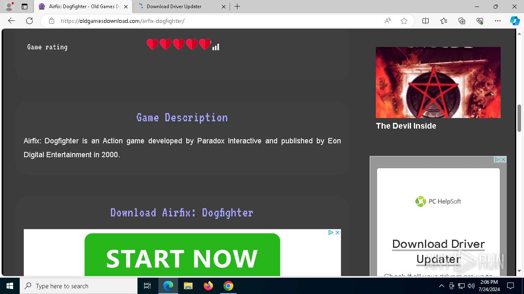This screenshot has width=524, height=294.
Task: Rate the game two hearts
Action: [x=166, y=45]
